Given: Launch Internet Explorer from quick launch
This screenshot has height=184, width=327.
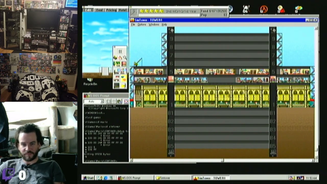Looking at the screenshot, I should [106, 178].
